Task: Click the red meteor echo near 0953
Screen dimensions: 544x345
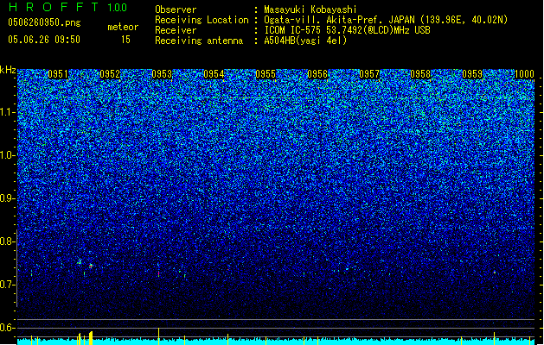Action: (158, 273)
